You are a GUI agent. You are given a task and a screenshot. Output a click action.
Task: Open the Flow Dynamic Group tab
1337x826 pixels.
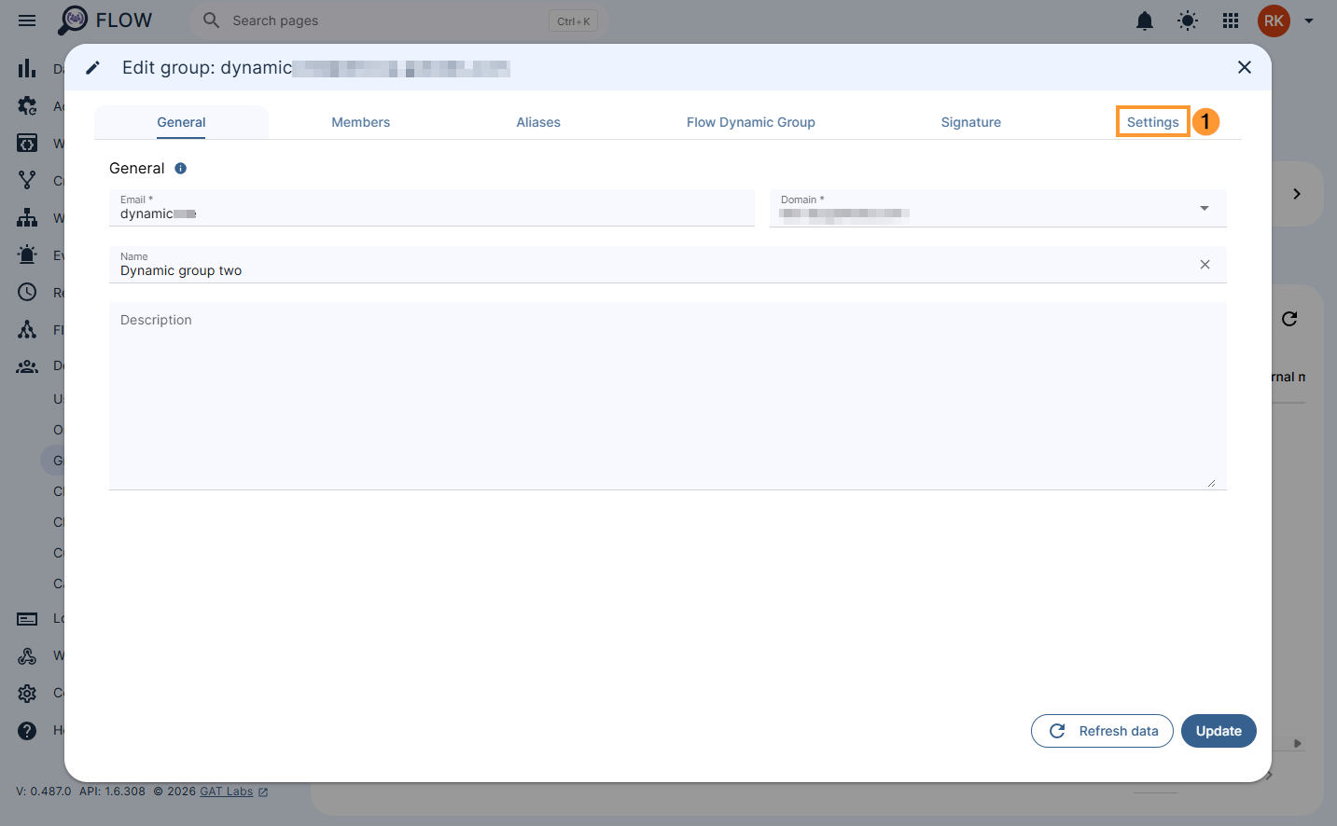(x=751, y=122)
